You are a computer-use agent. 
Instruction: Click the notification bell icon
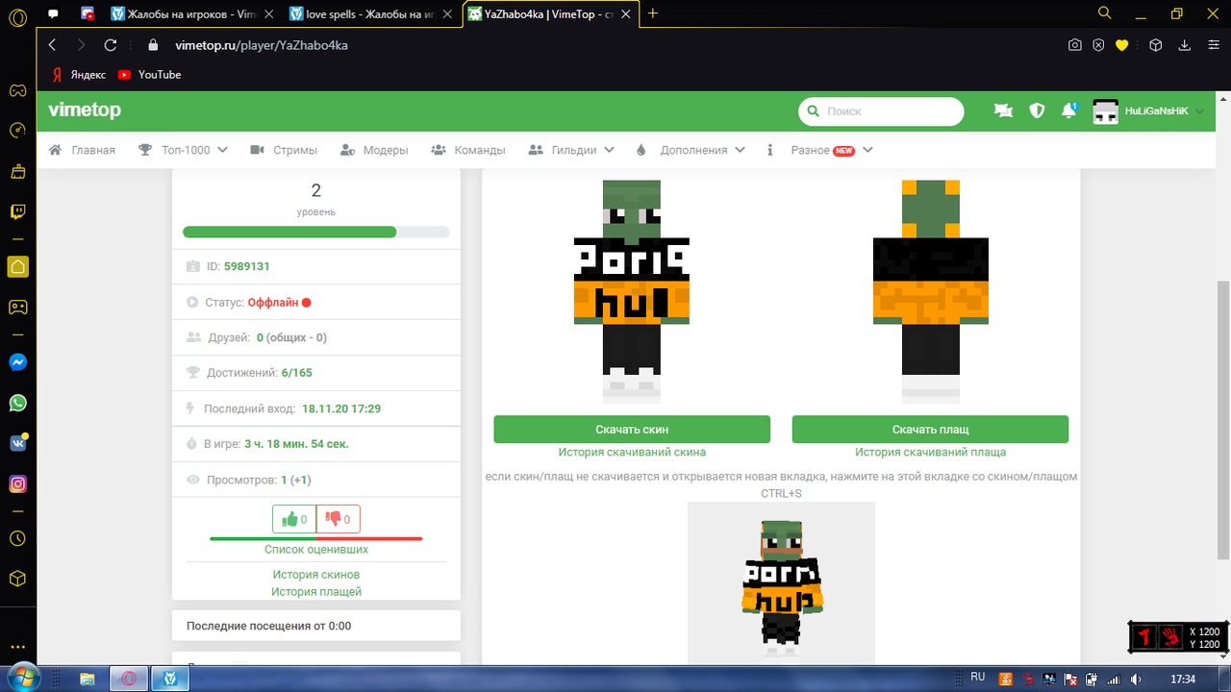[1068, 111]
